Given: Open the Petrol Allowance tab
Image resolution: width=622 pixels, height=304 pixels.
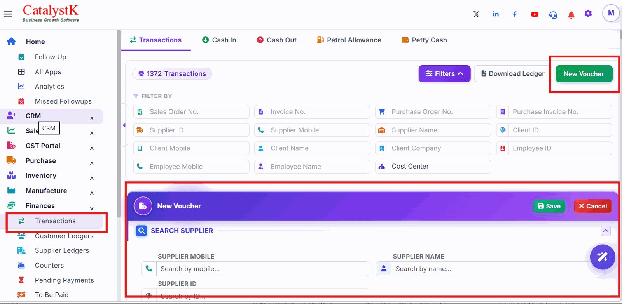Looking at the screenshot, I should coord(349,40).
